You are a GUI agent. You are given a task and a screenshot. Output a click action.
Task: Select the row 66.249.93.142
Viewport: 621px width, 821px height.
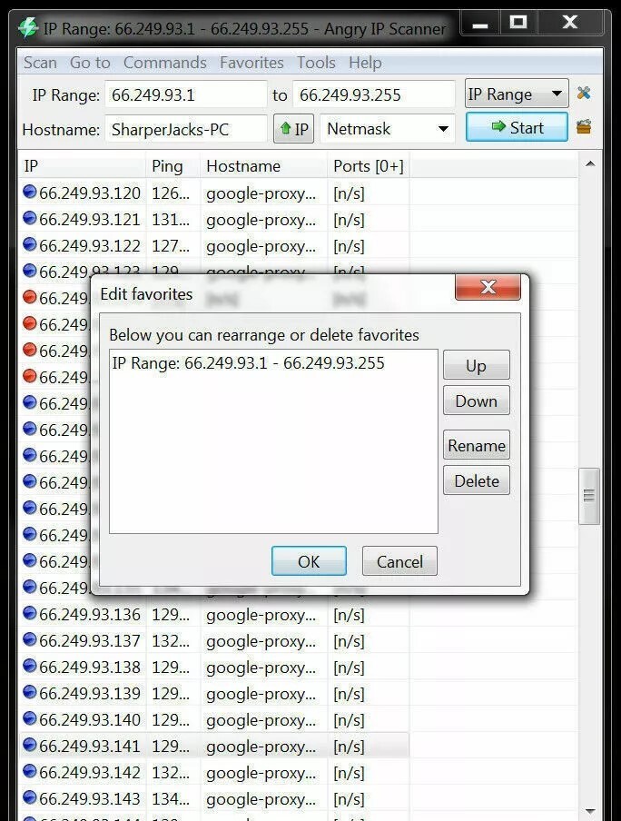click(x=214, y=772)
